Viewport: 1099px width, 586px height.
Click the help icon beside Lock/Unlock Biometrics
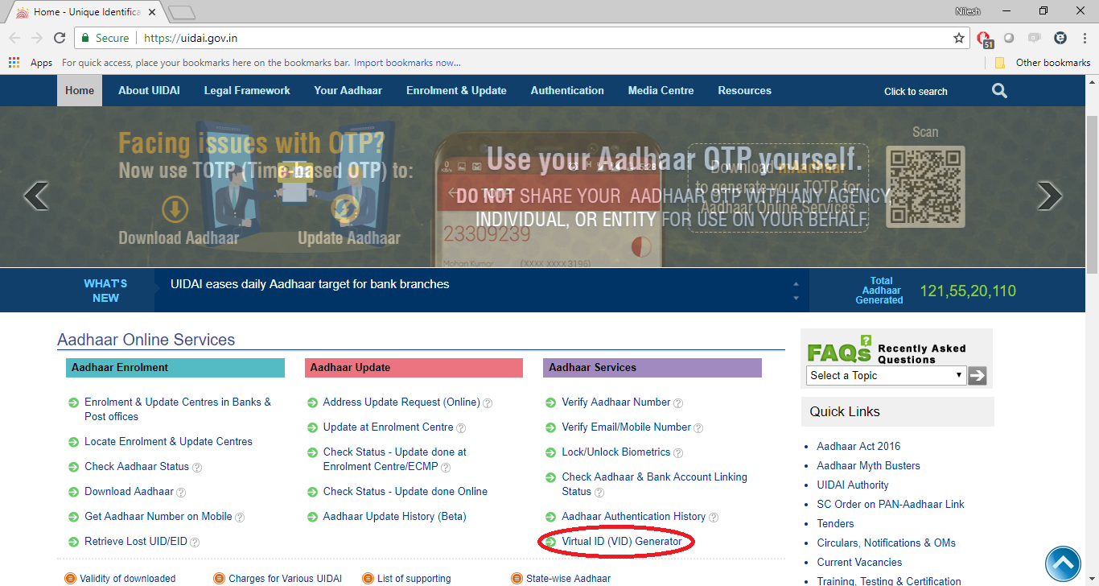pyautogui.click(x=678, y=452)
